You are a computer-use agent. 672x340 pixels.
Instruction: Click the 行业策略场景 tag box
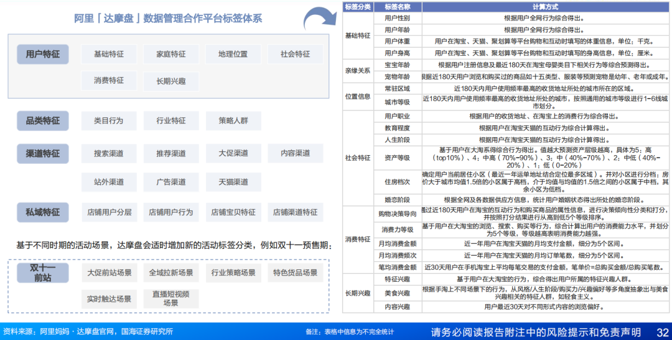233,272
